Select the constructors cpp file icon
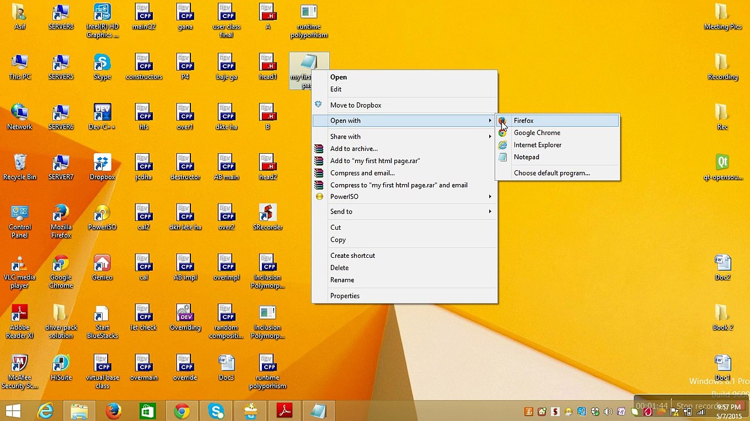Screen dimensions: 750x421 pos(144,67)
